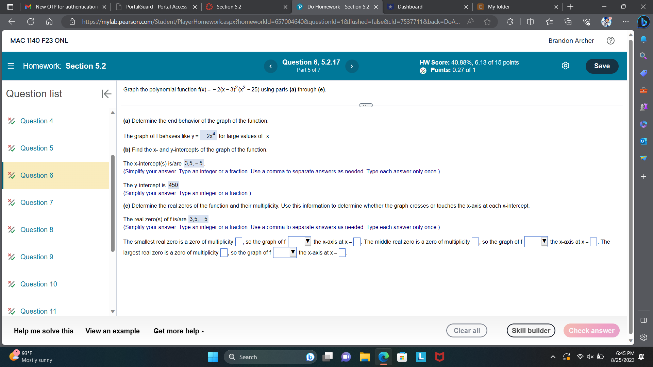The width and height of the screenshot is (653, 367).
Task: Open Outlook from the Edge sidebar
Action: pos(643,141)
